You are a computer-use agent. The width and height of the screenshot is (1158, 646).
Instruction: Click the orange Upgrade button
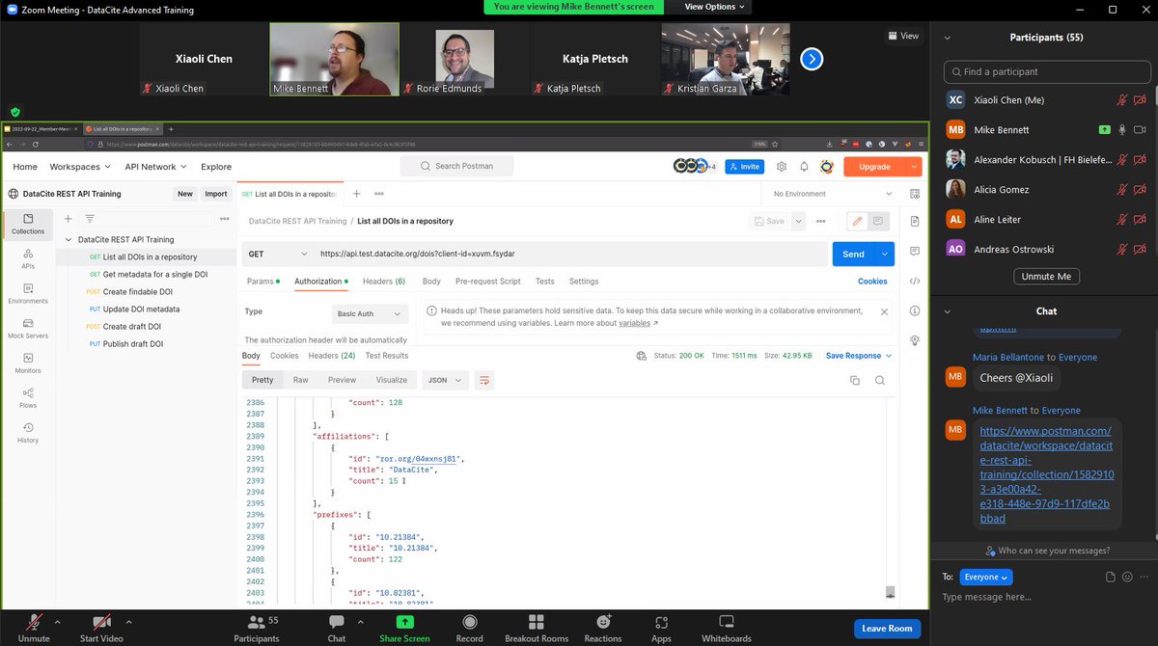click(876, 166)
